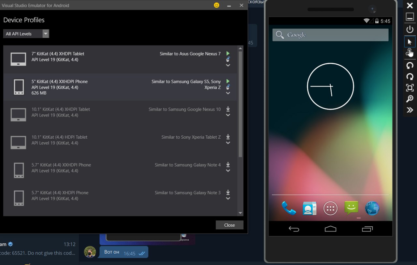This screenshot has height=265, width=417.
Task: Select the 5.7" XHDPI Phone device icon
Action: (x=19, y=198)
